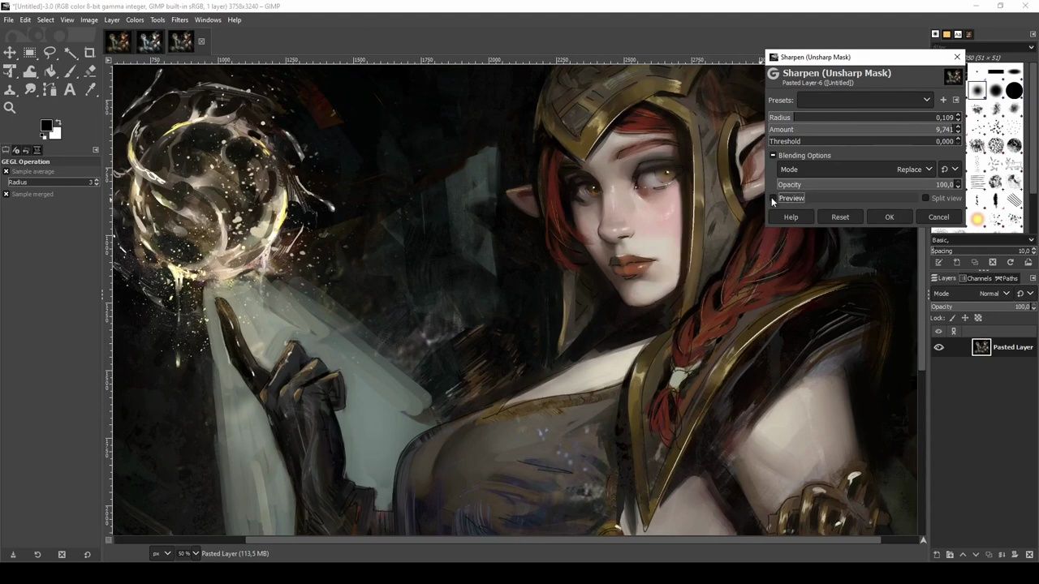Open the Colors menu
Screen dimensions: 1039x584
[x=135, y=19]
